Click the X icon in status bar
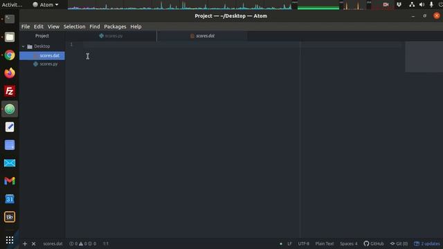Image resolution: width=443 pixels, height=249 pixels. coord(34,243)
